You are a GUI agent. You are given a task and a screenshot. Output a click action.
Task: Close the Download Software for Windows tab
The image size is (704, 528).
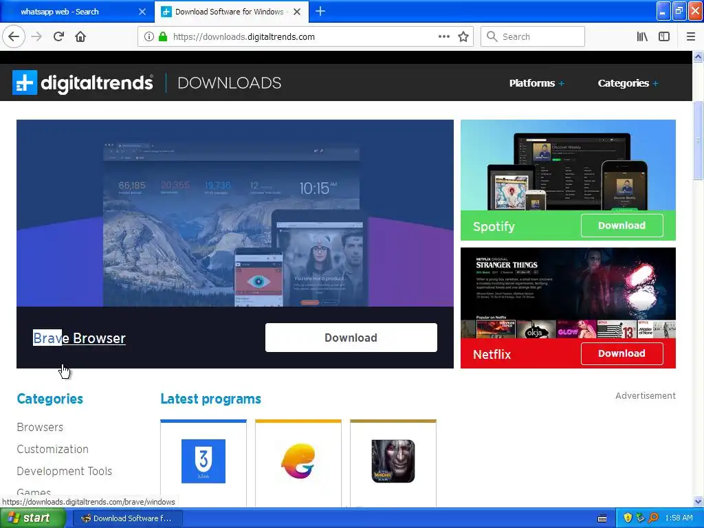coord(297,12)
